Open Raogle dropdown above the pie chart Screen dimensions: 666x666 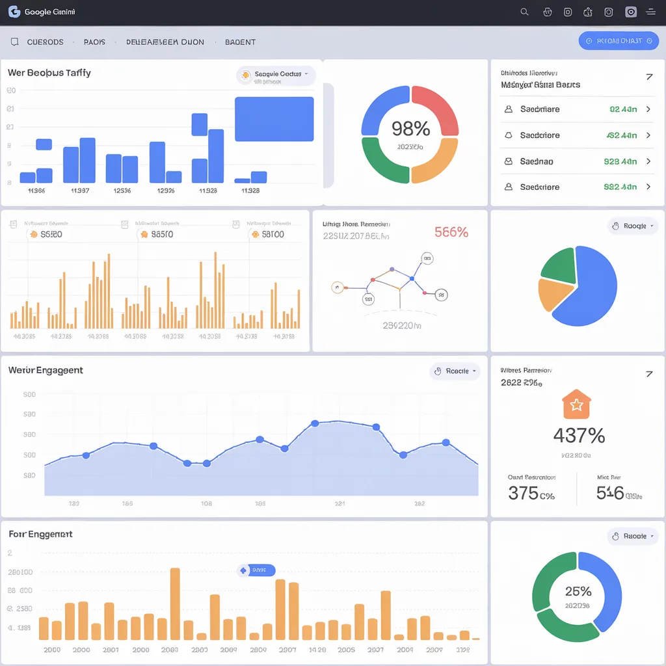(x=633, y=226)
